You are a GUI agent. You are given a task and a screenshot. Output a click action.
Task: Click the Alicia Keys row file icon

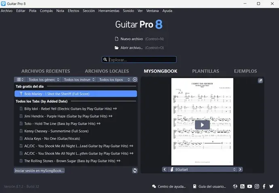[21, 139]
